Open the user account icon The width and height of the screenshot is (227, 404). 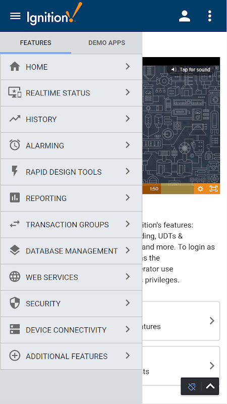[x=185, y=16]
